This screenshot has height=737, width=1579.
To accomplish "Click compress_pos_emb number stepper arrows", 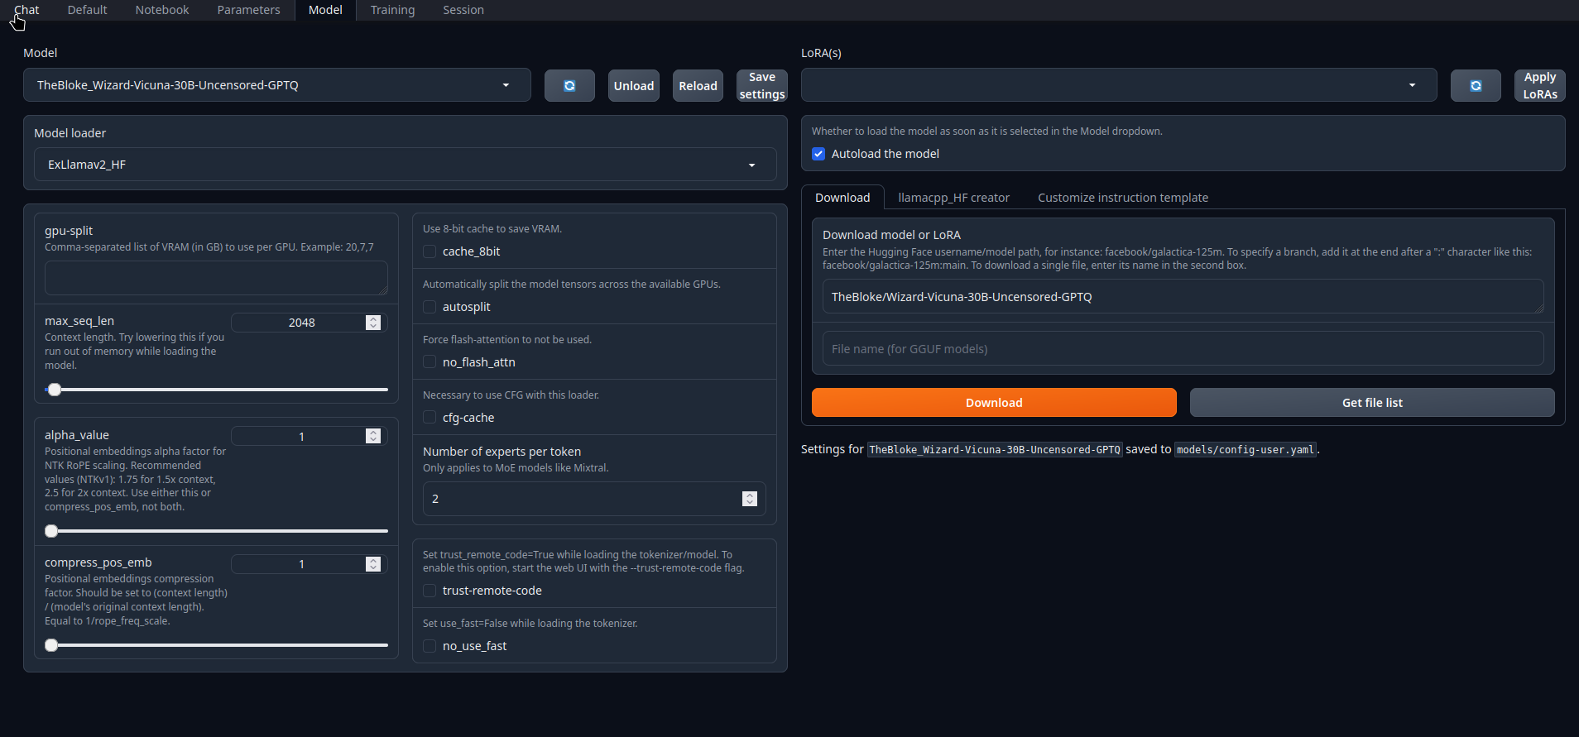I will [373, 564].
